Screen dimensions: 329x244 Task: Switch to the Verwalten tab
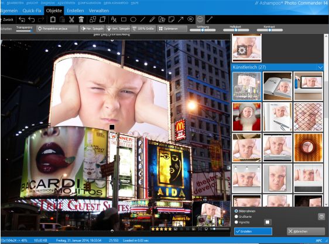(x=99, y=11)
